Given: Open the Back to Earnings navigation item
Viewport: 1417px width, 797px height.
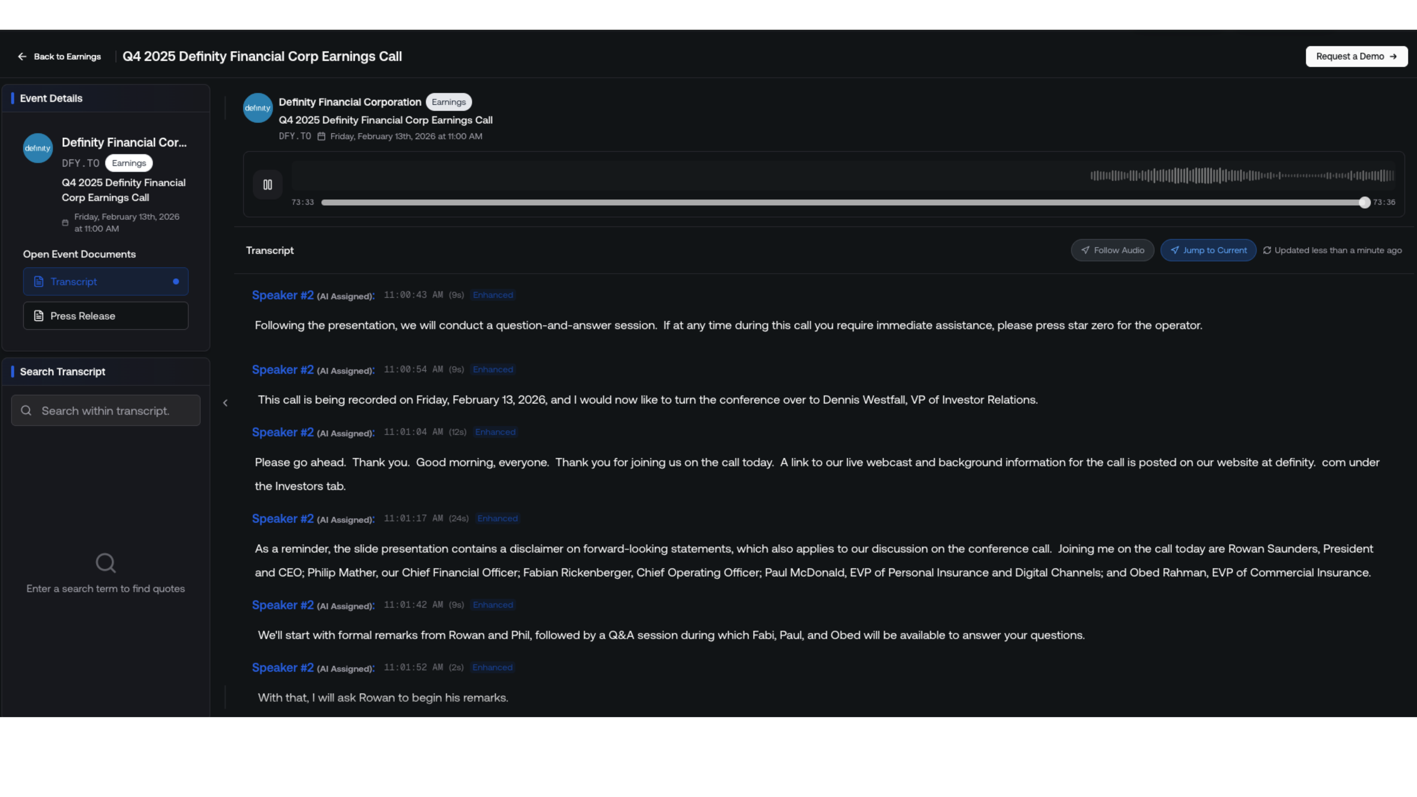Looking at the screenshot, I should (x=67, y=56).
